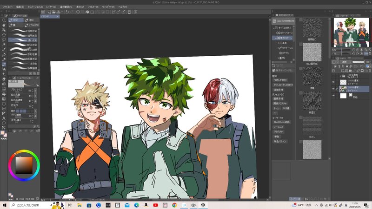Check the box beside 画用紙C material
The height and width of the screenshot is (209, 372).
(x=300, y=20)
